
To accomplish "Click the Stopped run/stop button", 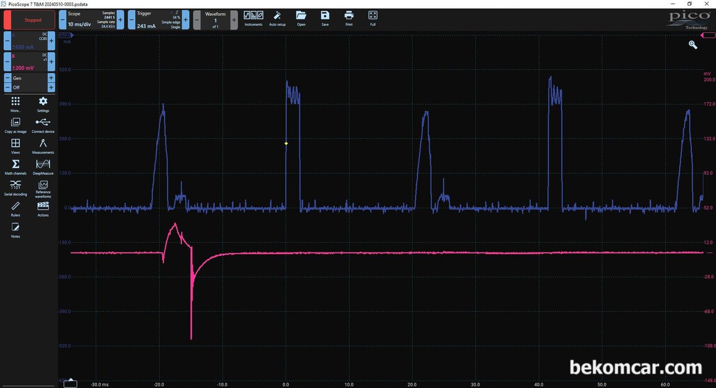I will (x=30, y=20).
